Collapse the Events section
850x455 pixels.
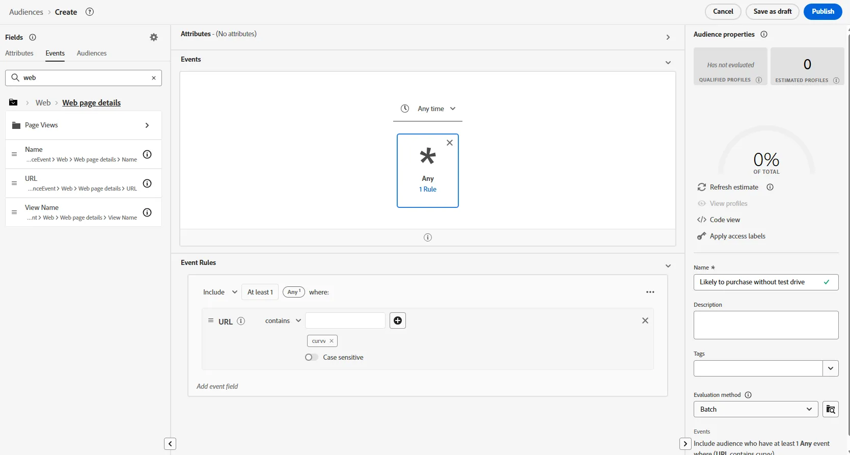[x=668, y=63]
